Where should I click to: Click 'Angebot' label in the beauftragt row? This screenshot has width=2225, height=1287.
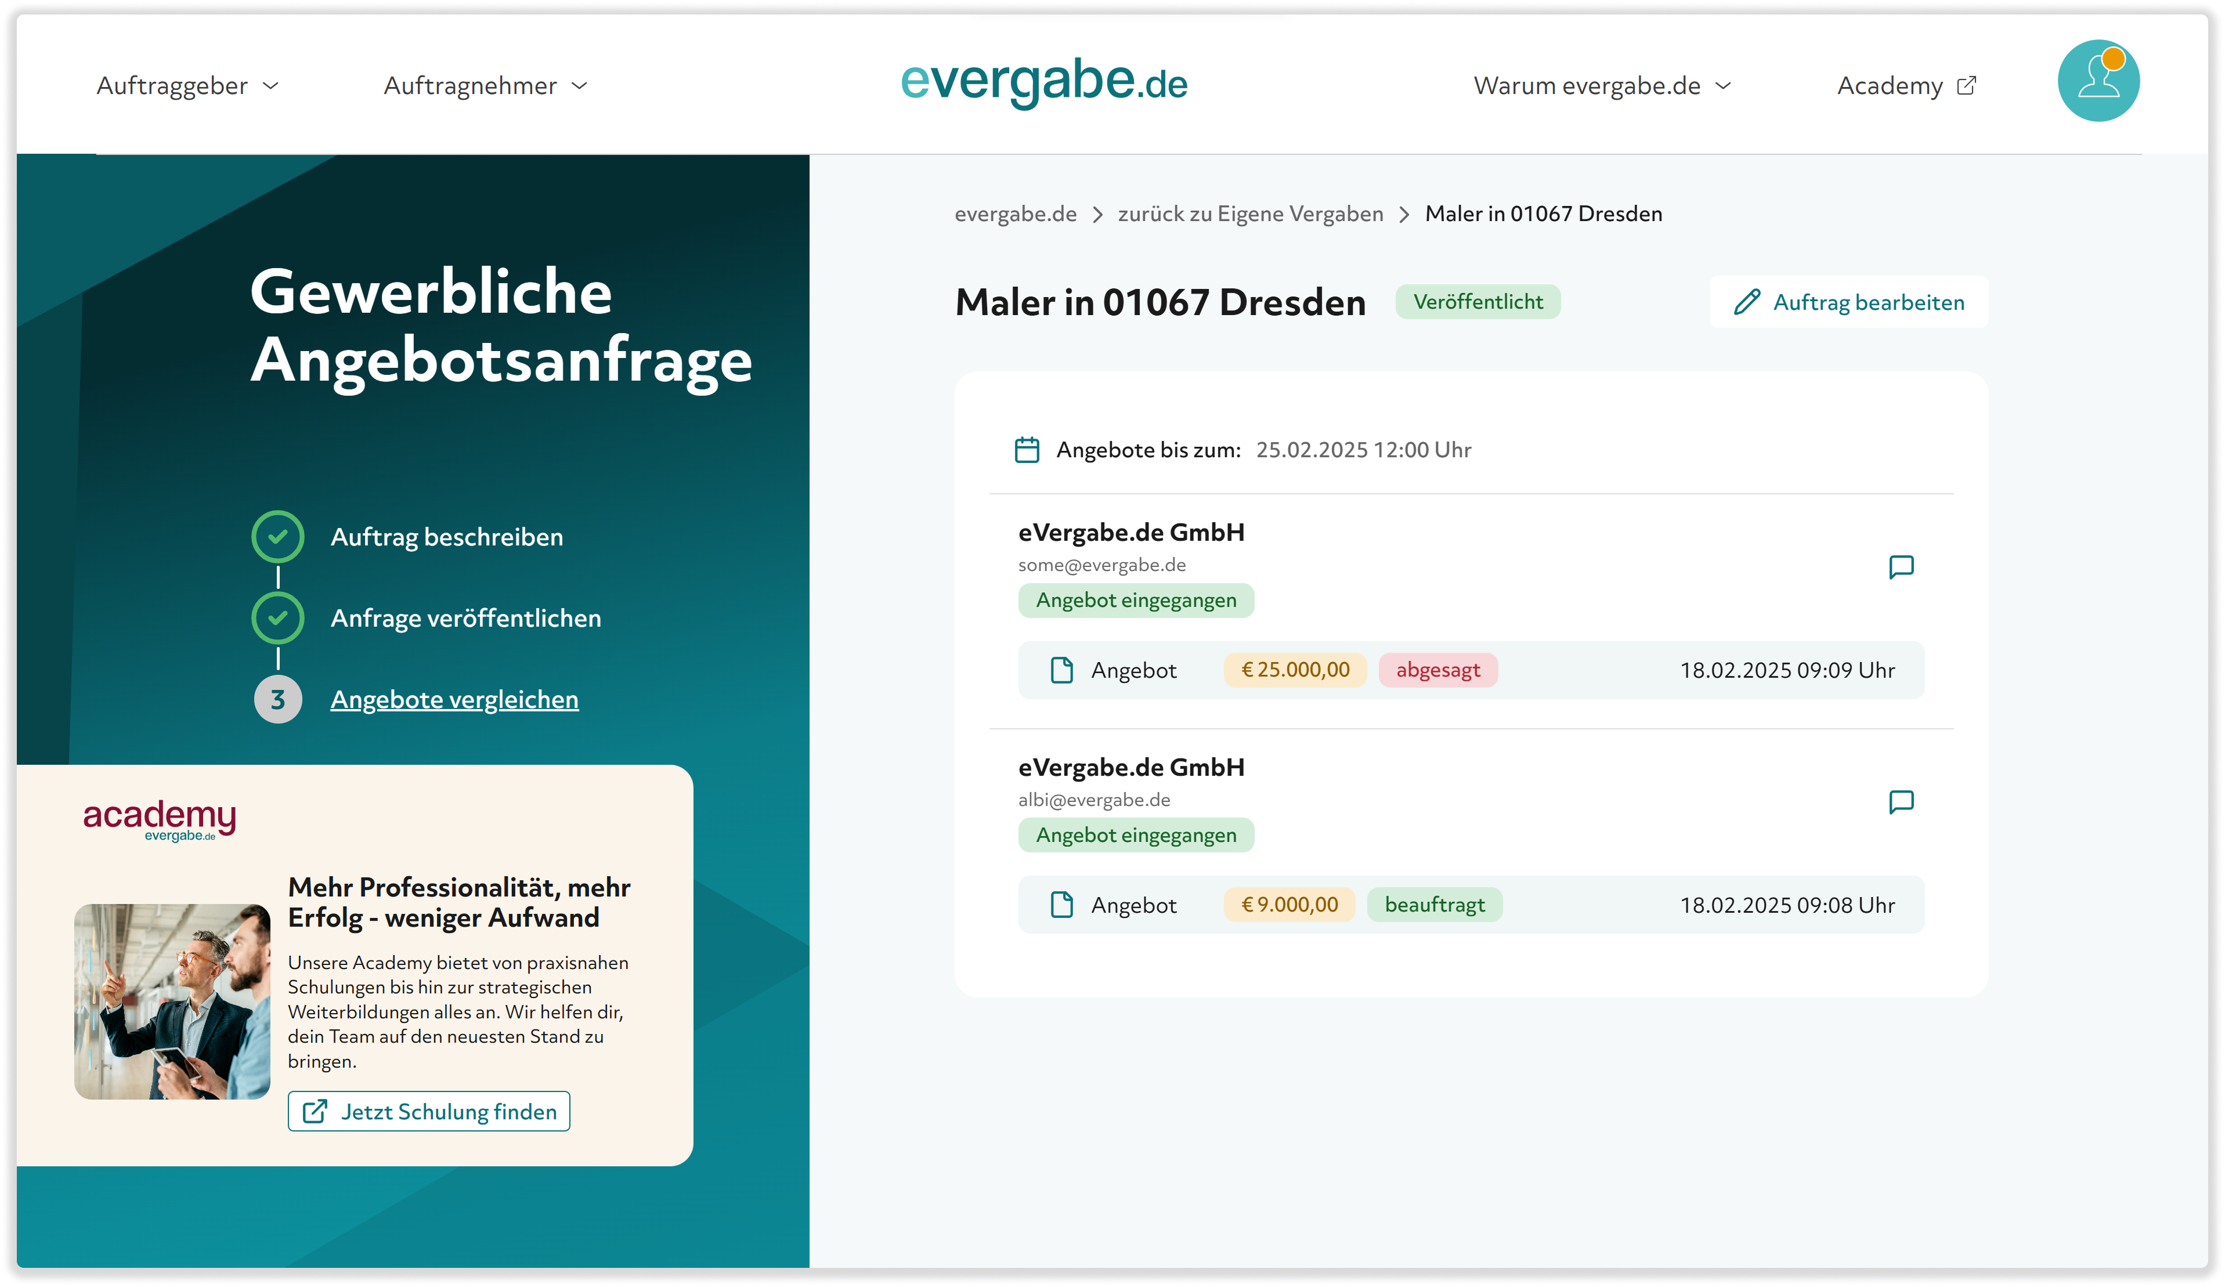[1134, 905]
